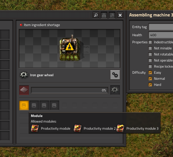Click the iron gear wheel output slot

click(x=115, y=90)
